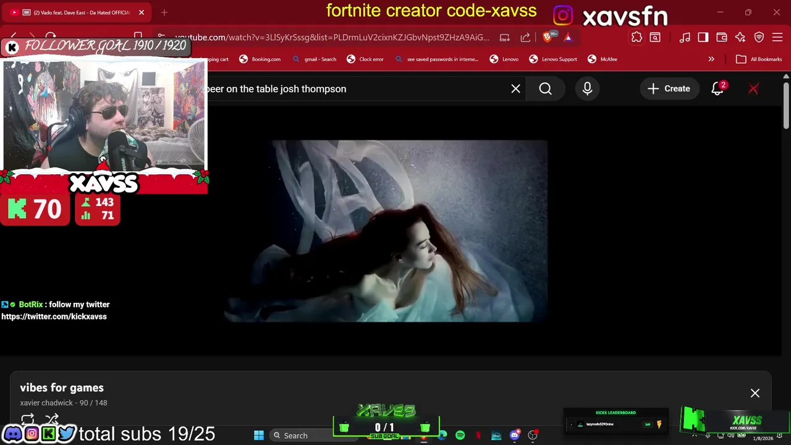
Task: Toggle shuffle playlist in vibes for games
Action: pyautogui.click(x=52, y=420)
